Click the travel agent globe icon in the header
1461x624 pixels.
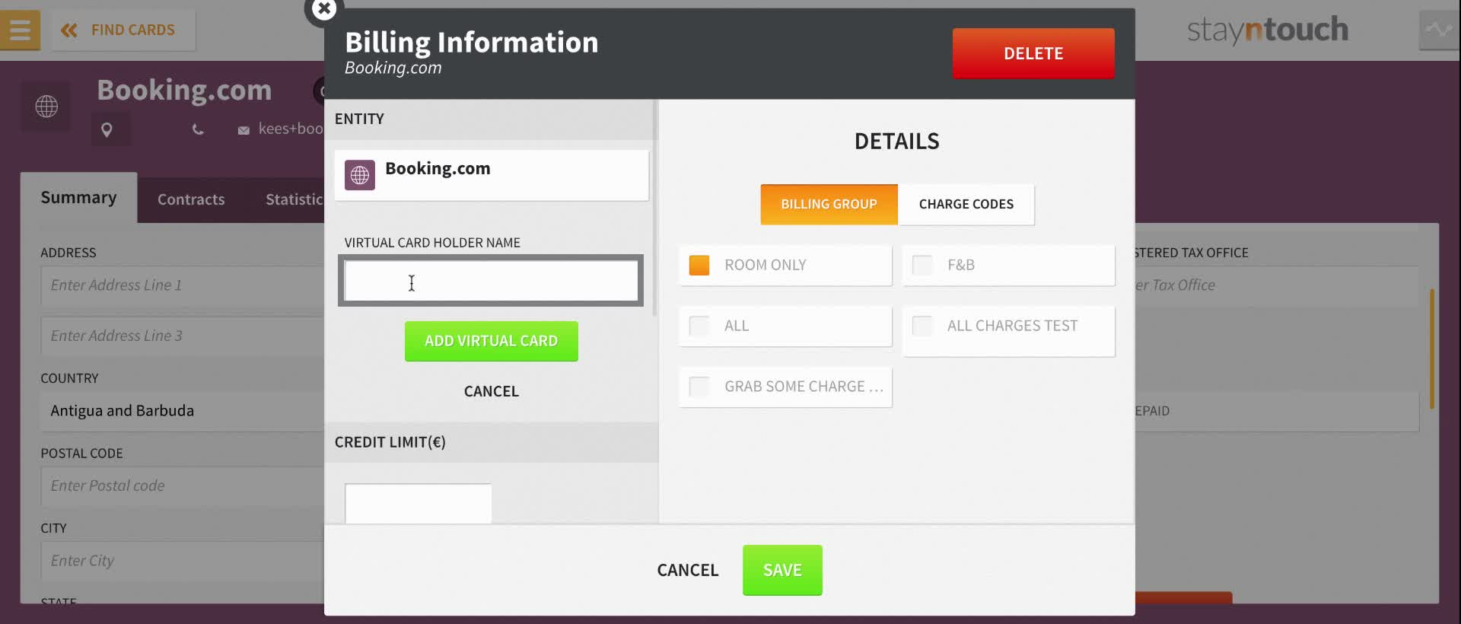(46, 106)
